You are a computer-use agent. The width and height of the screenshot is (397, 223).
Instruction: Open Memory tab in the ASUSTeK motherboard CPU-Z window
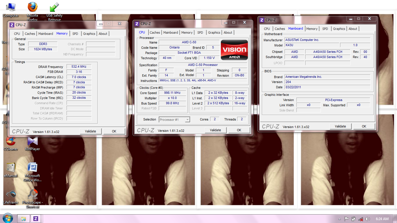(312, 29)
